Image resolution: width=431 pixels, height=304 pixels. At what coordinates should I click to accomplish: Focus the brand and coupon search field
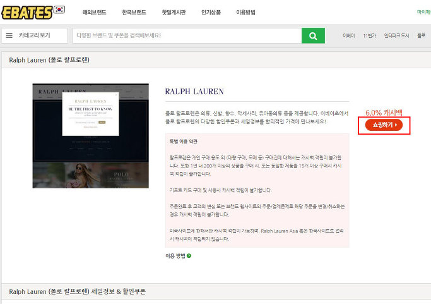[x=187, y=35]
